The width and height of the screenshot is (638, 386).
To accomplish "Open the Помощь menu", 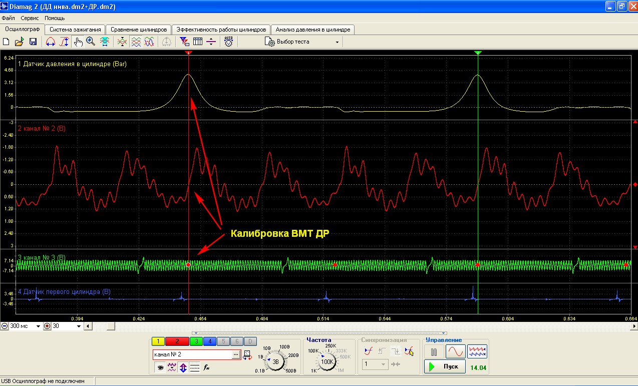I will click(55, 18).
